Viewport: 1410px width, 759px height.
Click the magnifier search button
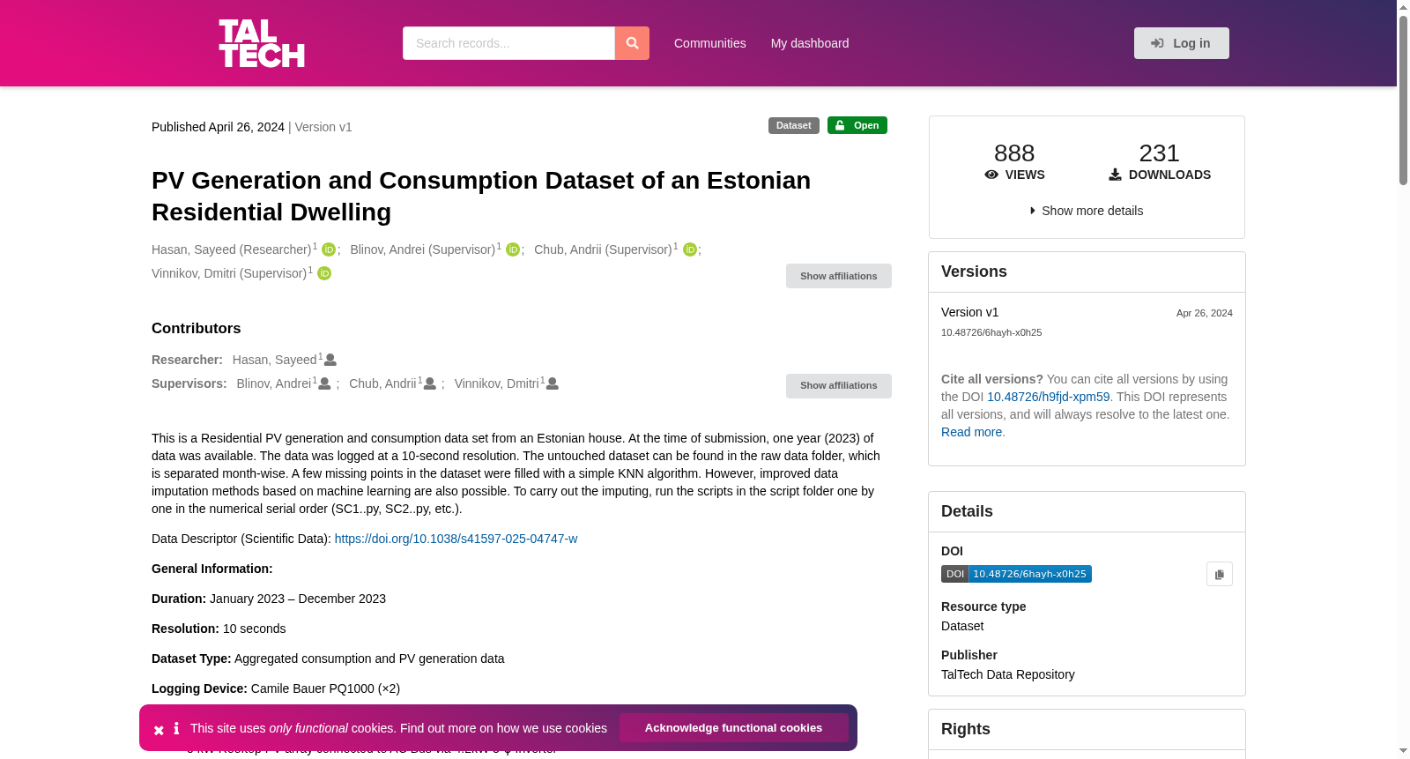632,43
